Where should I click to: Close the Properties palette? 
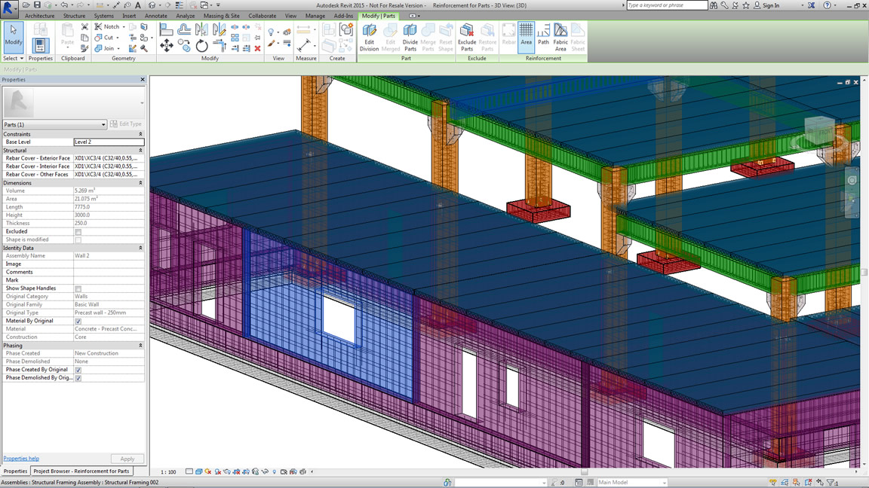(x=143, y=80)
